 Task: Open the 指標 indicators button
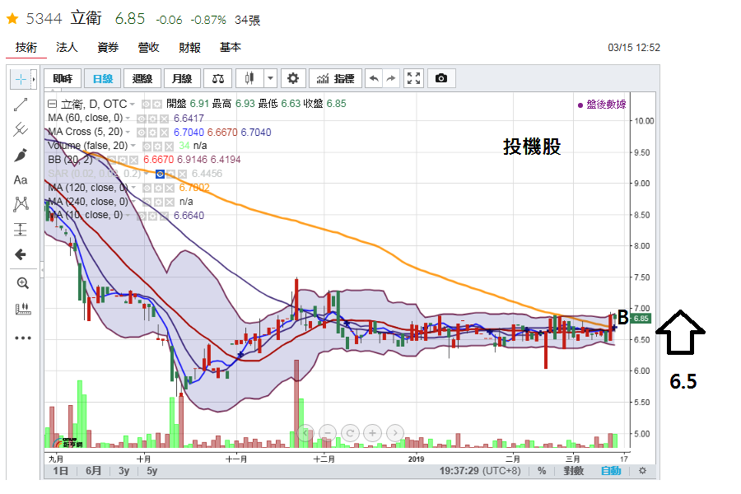(x=336, y=78)
